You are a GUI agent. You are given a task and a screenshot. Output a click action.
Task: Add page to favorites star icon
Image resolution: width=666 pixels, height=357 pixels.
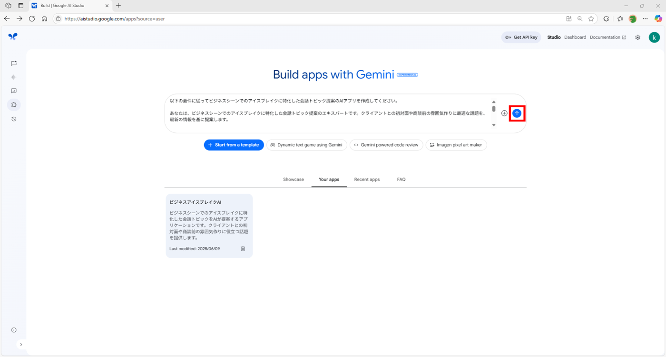(591, 19)
